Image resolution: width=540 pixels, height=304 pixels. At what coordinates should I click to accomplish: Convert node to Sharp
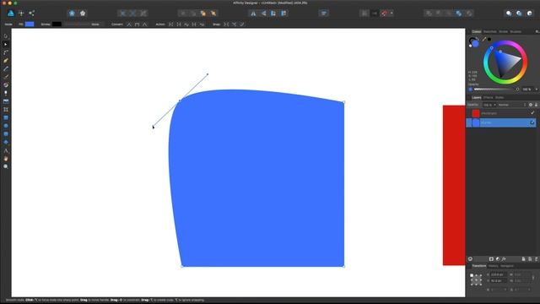pos(129,24)
